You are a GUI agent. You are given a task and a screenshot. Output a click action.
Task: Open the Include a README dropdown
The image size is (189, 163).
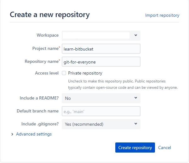[x=101, y=98]
